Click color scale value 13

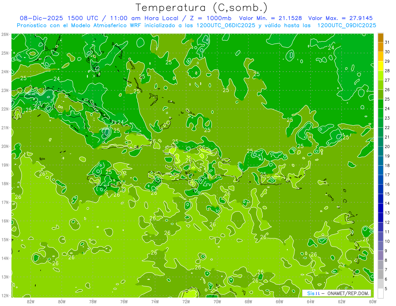pos(387,213)
